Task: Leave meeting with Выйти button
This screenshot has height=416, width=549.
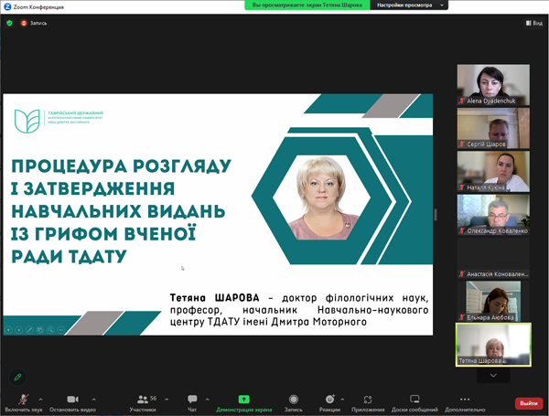Action: tap(529, 403)
